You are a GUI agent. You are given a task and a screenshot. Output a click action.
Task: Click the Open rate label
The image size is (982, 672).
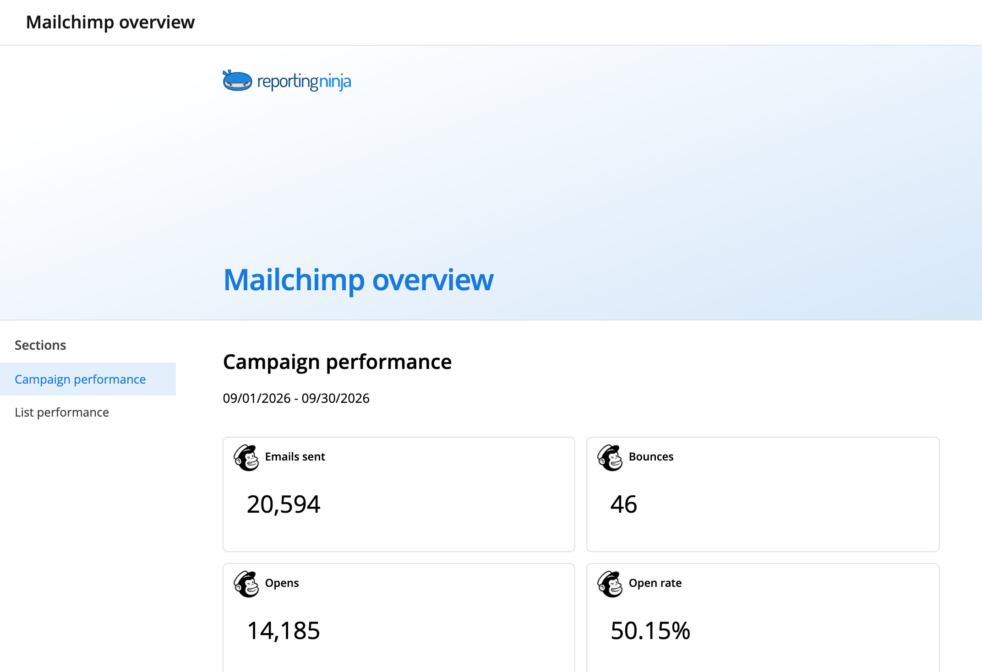655,583
